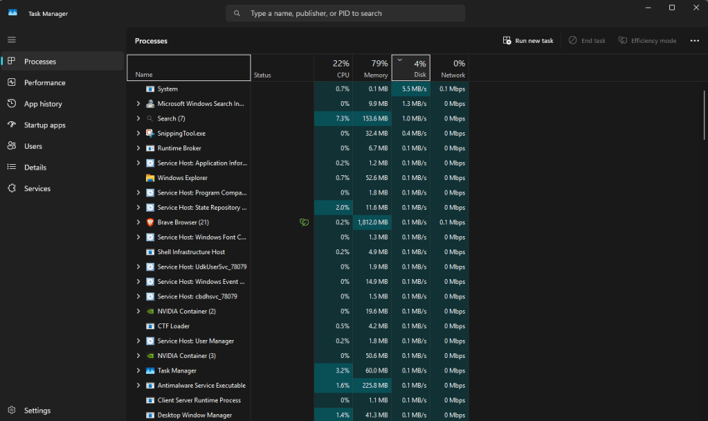This screenshot has height=421, width=708.
Task: Click the SnippingTool.exe process icon
Action: click(150, 133)
